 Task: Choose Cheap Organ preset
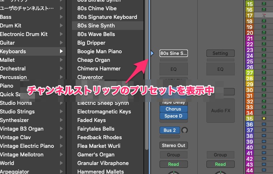(108, 60)
